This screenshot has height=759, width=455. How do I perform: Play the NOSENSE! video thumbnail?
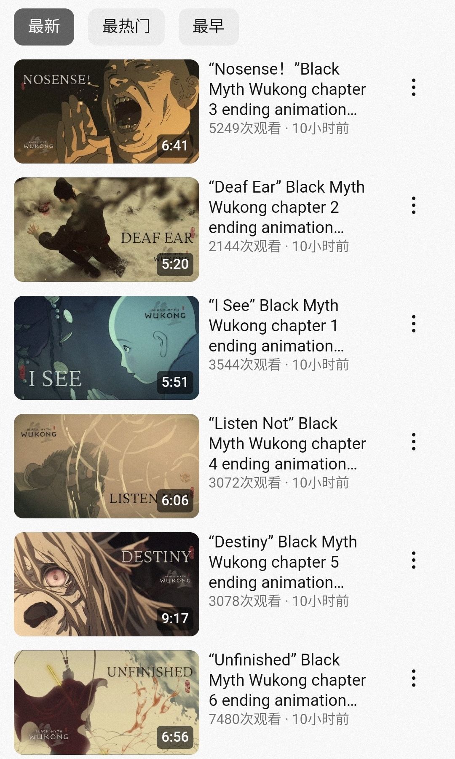107,111
